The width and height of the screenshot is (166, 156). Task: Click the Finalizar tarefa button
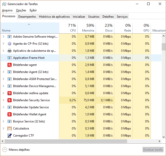[153, 150]
